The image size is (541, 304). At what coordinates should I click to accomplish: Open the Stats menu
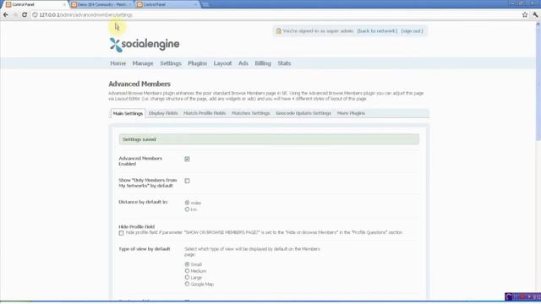click(x=284, y=63)
